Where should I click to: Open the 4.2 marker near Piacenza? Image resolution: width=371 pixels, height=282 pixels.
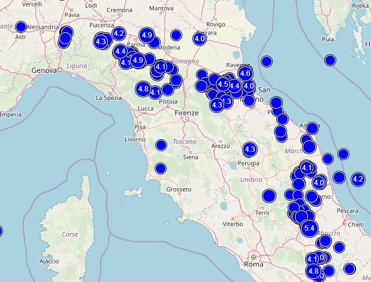(x=119, y=33)
